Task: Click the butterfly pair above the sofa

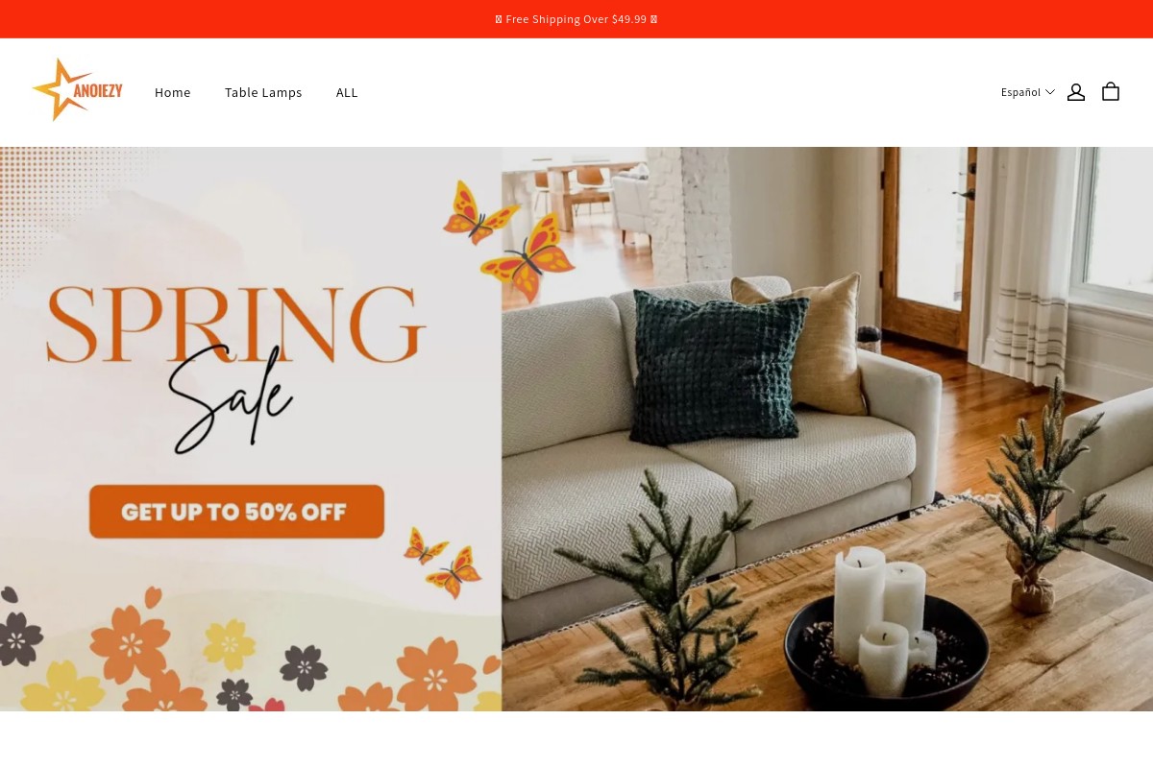Action: tap(509, 240)
